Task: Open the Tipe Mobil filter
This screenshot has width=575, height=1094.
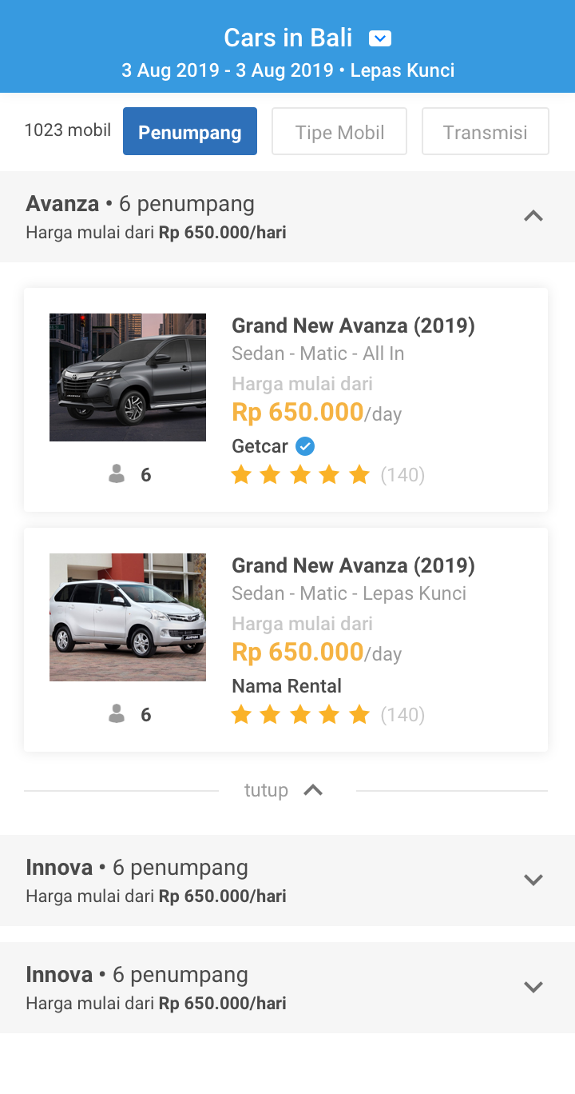Action: click(339, 131)
